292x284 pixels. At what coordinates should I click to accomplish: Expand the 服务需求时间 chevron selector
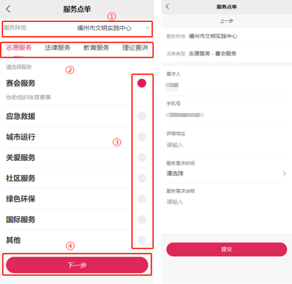click(x=284, y=174)
